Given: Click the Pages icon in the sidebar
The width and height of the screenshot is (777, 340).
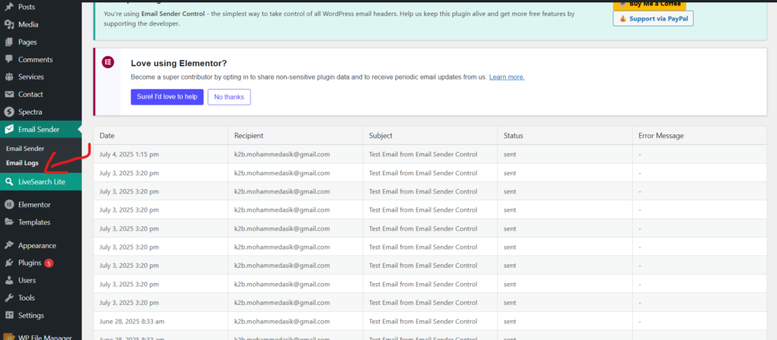Looking at the screenshot, I should (x=9, y=42).
